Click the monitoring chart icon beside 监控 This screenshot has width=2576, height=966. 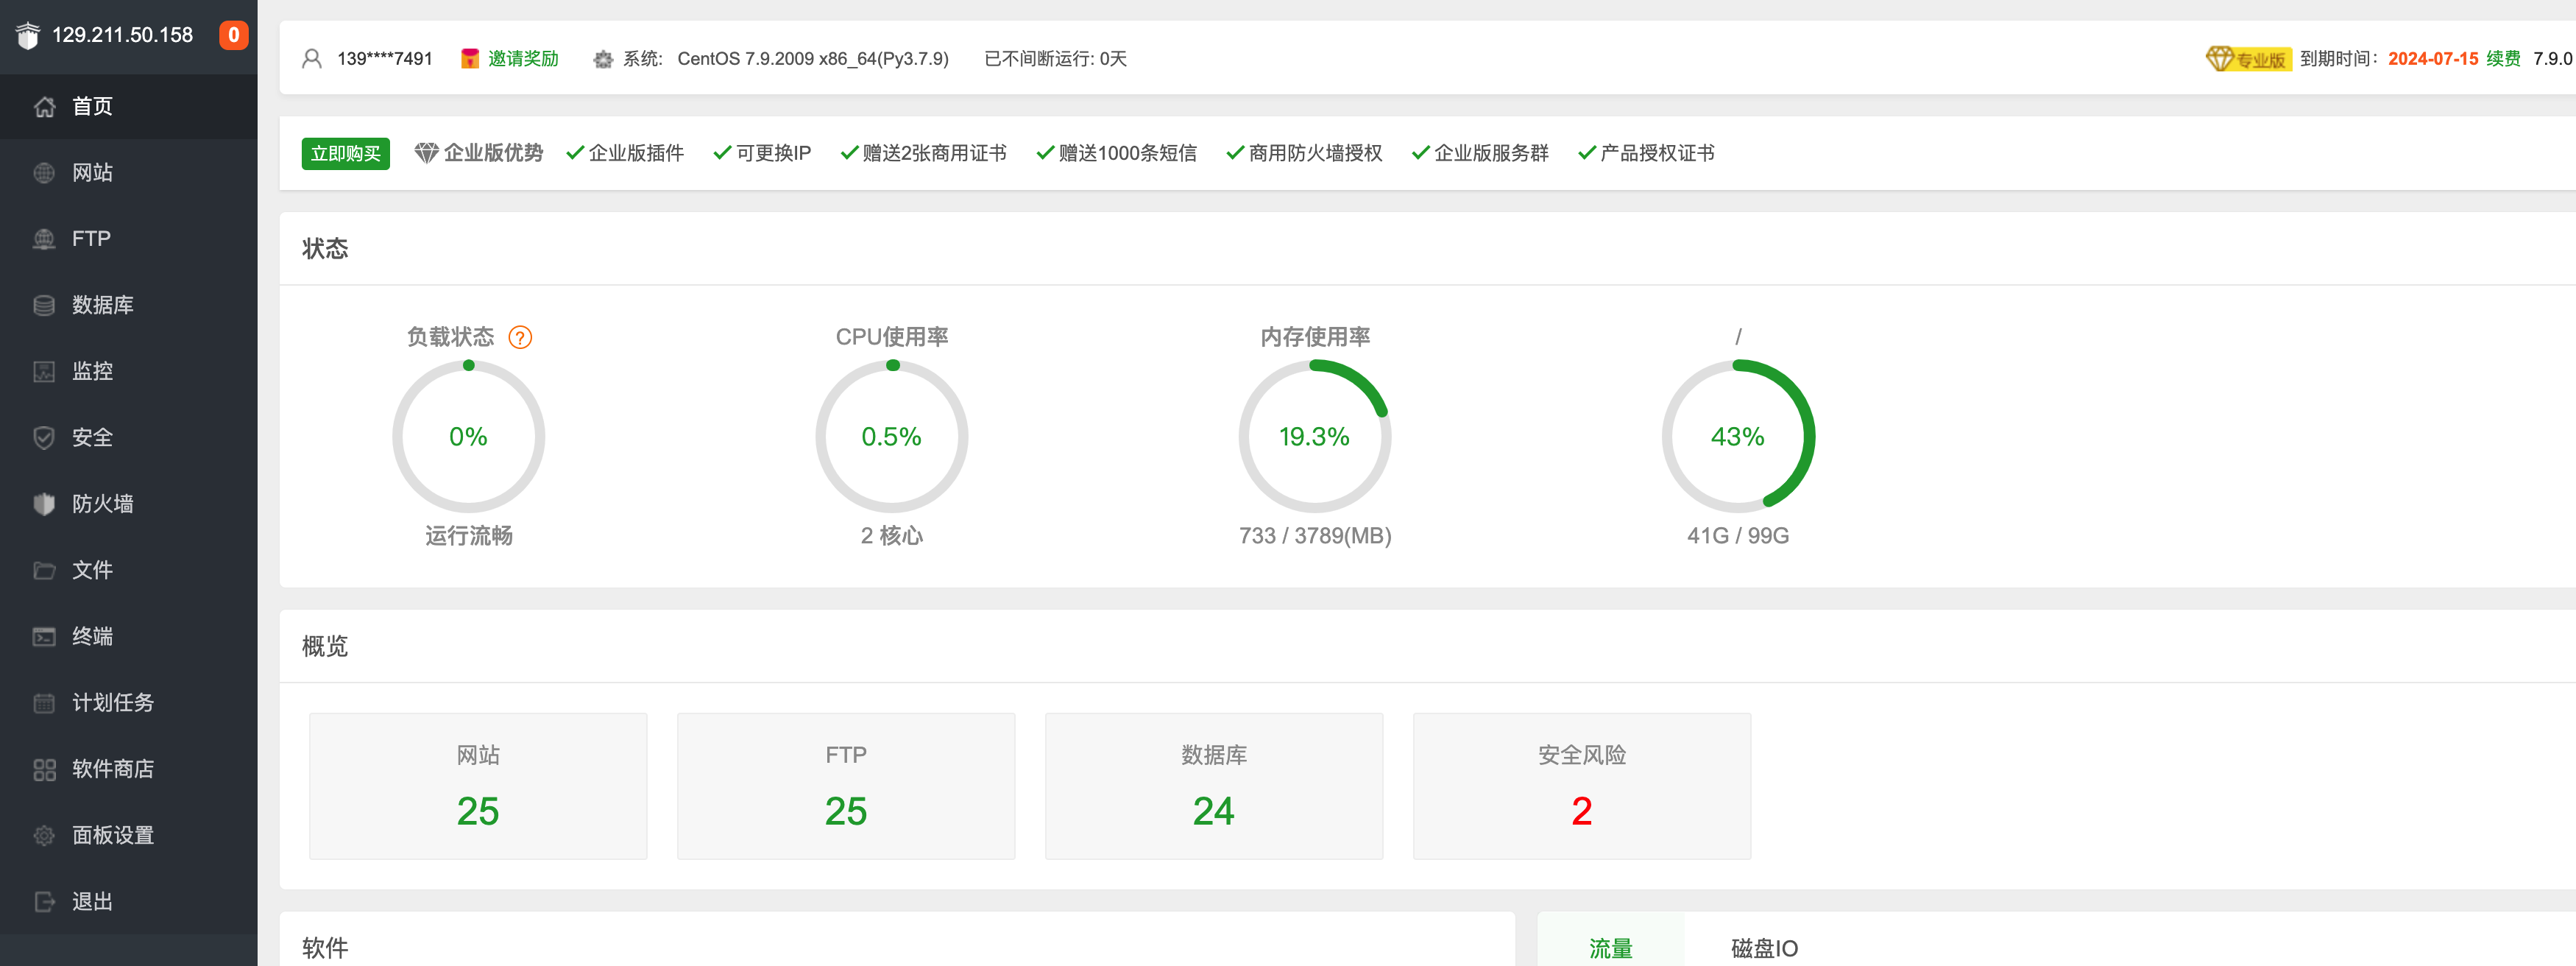coord(44,371)
